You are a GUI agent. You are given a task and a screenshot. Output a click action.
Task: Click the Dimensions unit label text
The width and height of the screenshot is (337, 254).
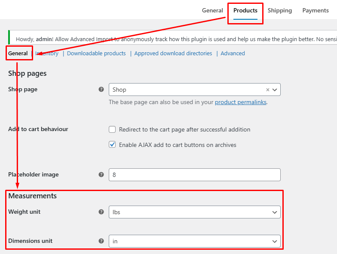pyautogui.click(x=30, y=241)
